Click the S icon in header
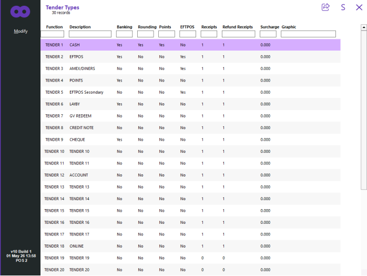This screenshot has width=367, height=276. tap(343, 7)
